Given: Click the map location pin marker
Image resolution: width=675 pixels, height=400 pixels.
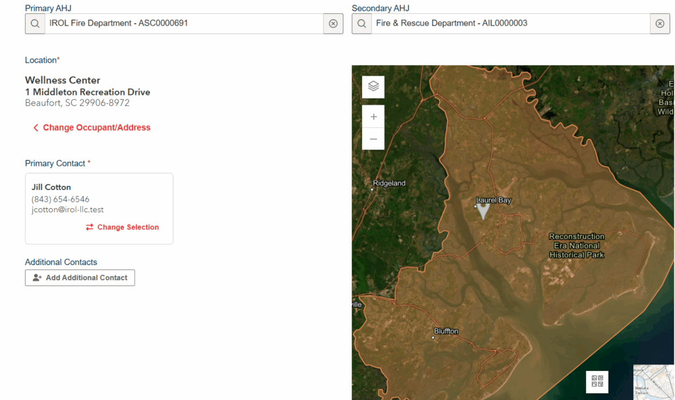Looking at the screenshot, I should click(x=483, y=211).
